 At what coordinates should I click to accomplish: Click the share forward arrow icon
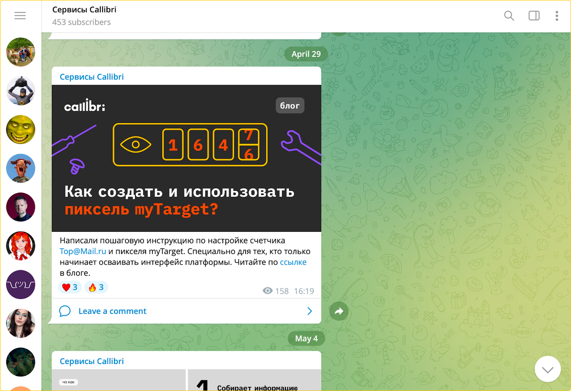[x=339, y=311]
